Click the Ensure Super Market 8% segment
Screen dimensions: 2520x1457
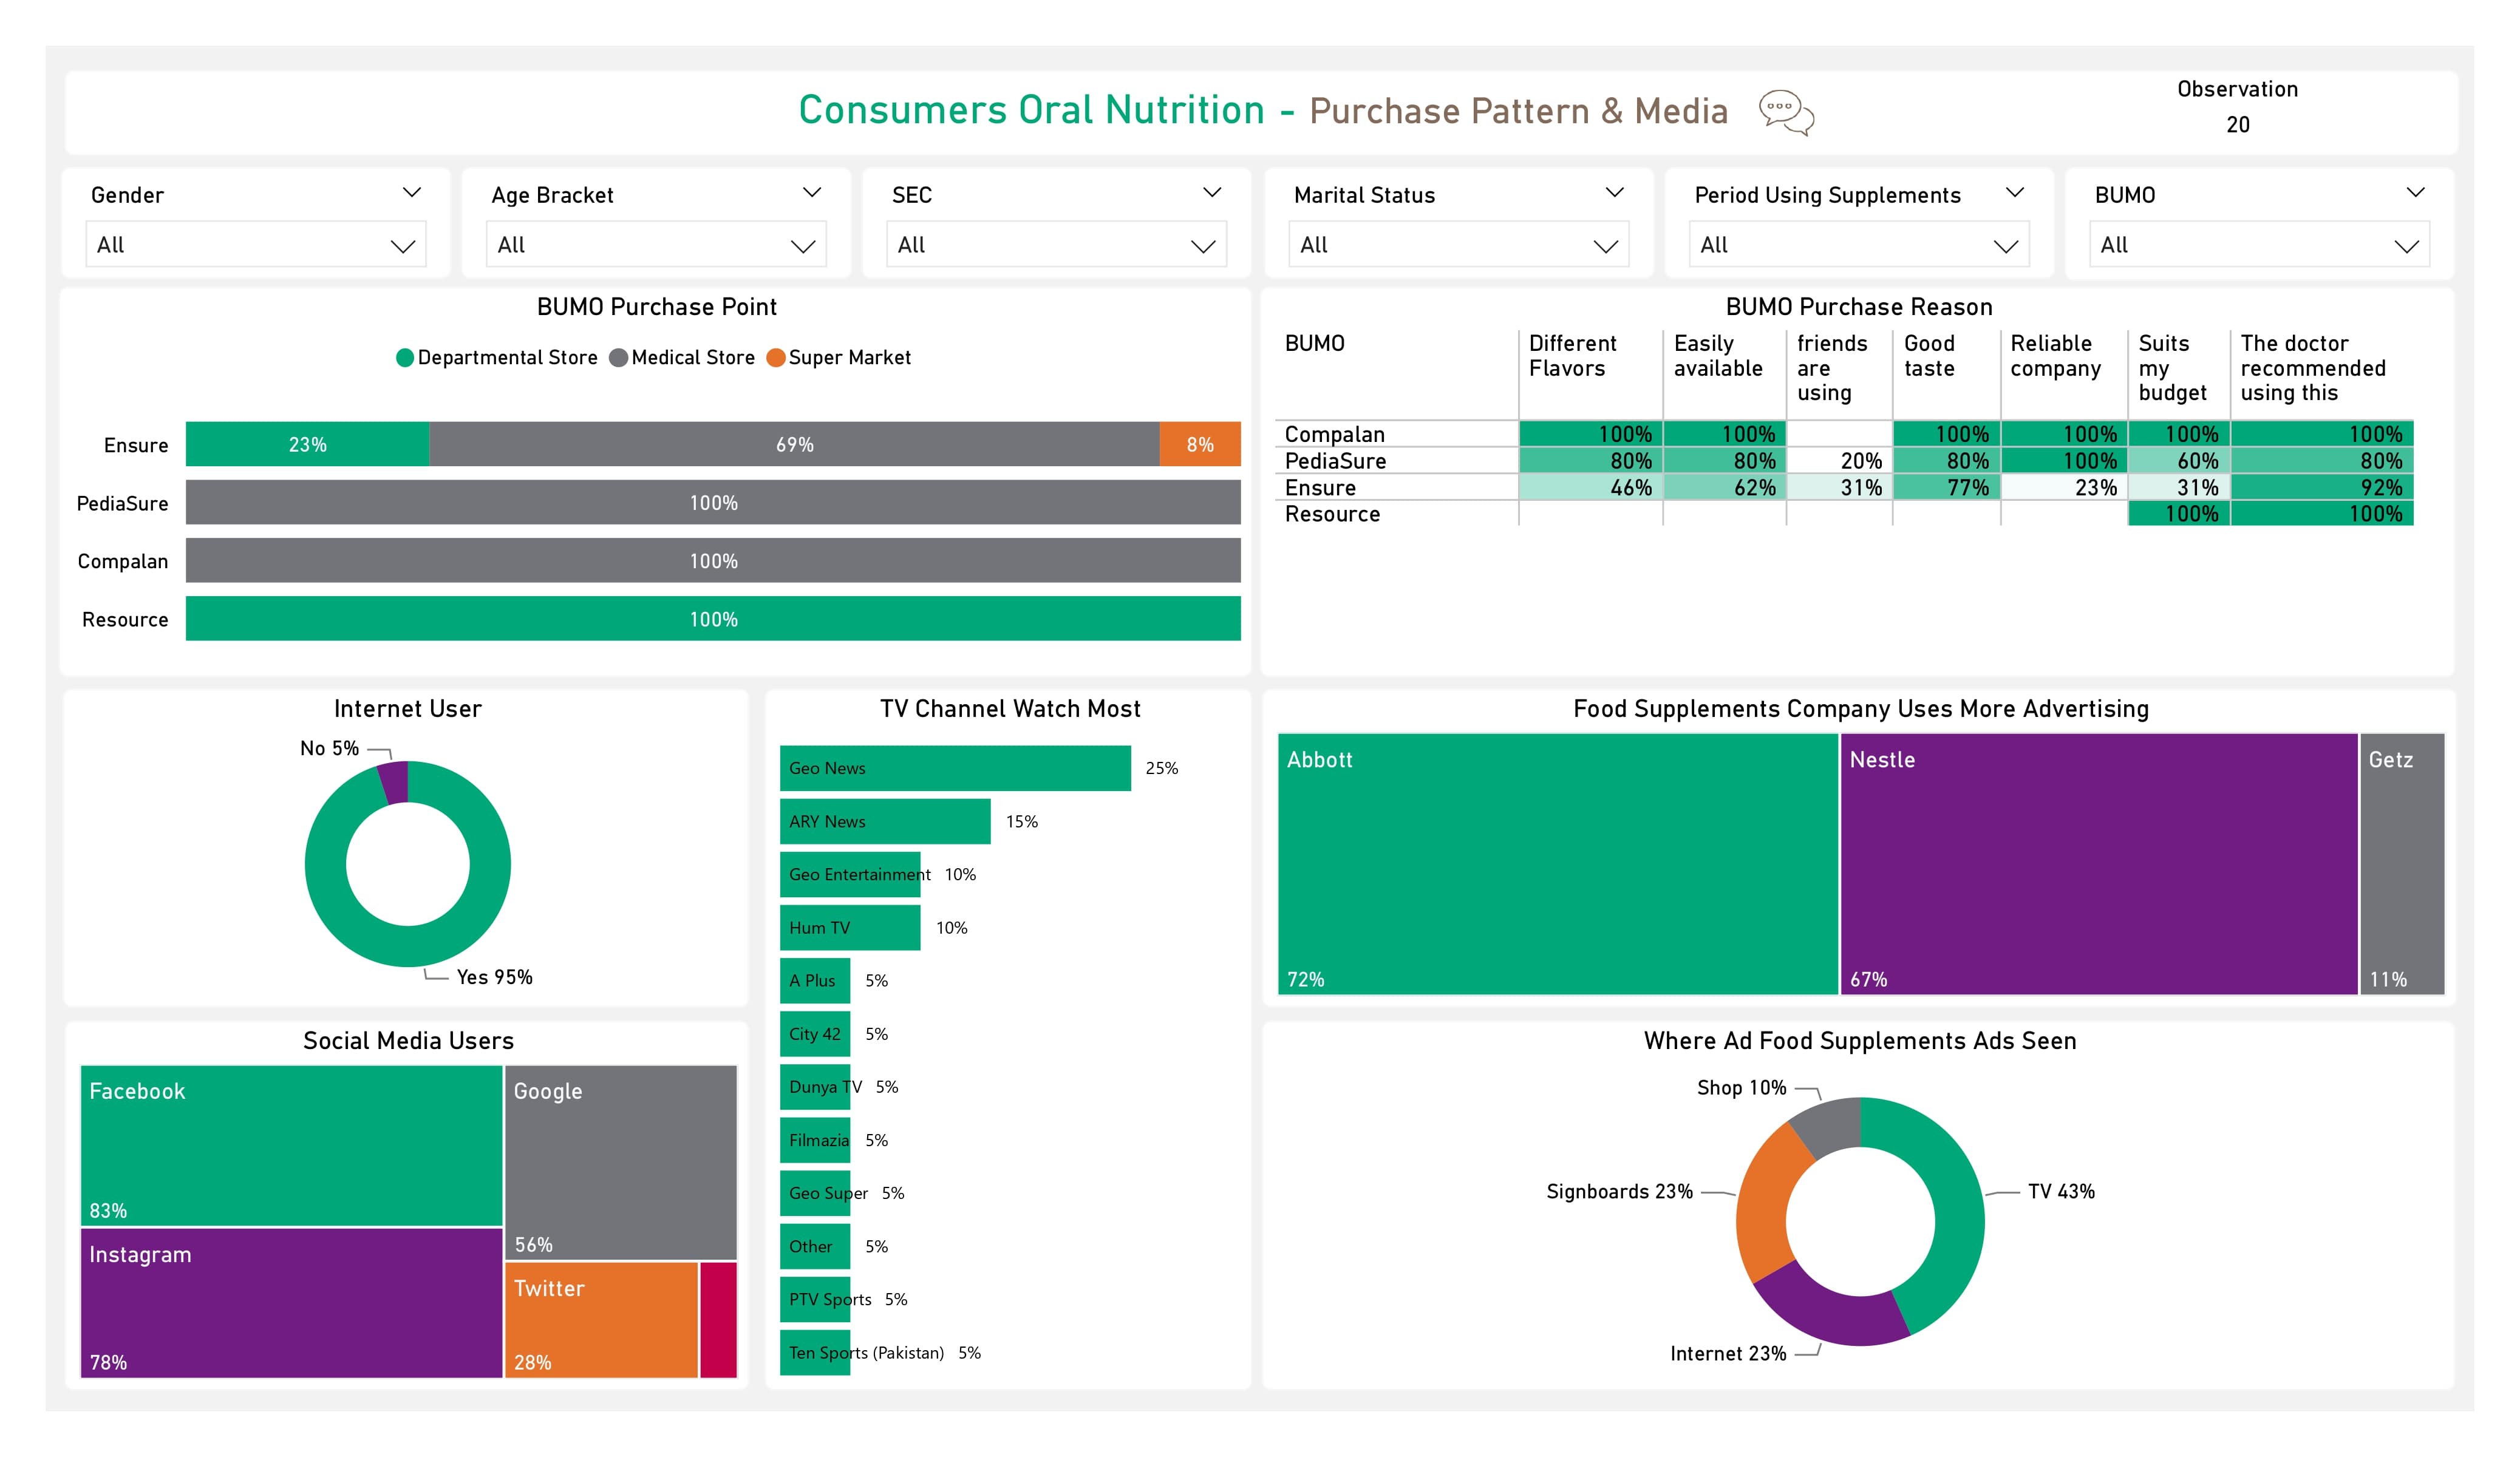click(x=1199, y=444)
